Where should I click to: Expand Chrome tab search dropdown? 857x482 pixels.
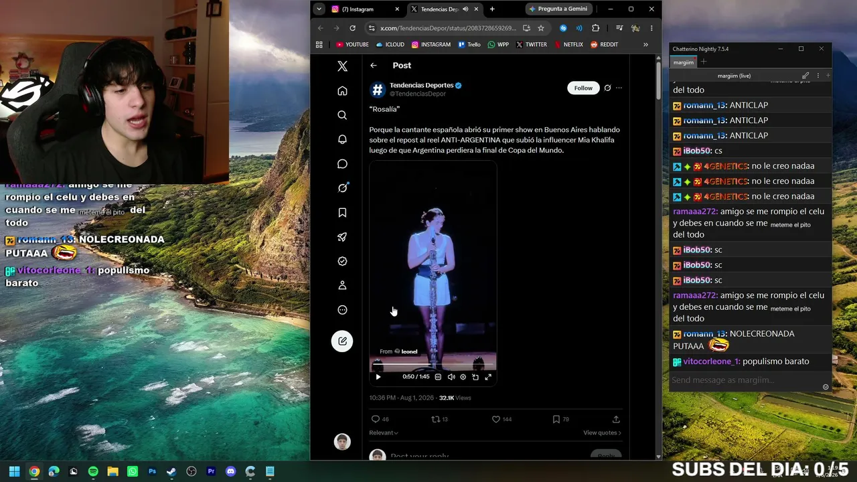point(319,9)
